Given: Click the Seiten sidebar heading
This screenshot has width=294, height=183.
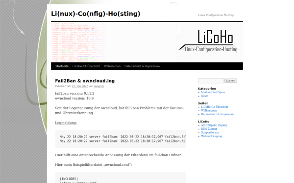Looking at the screenshot, I should (x=203, y=103).
